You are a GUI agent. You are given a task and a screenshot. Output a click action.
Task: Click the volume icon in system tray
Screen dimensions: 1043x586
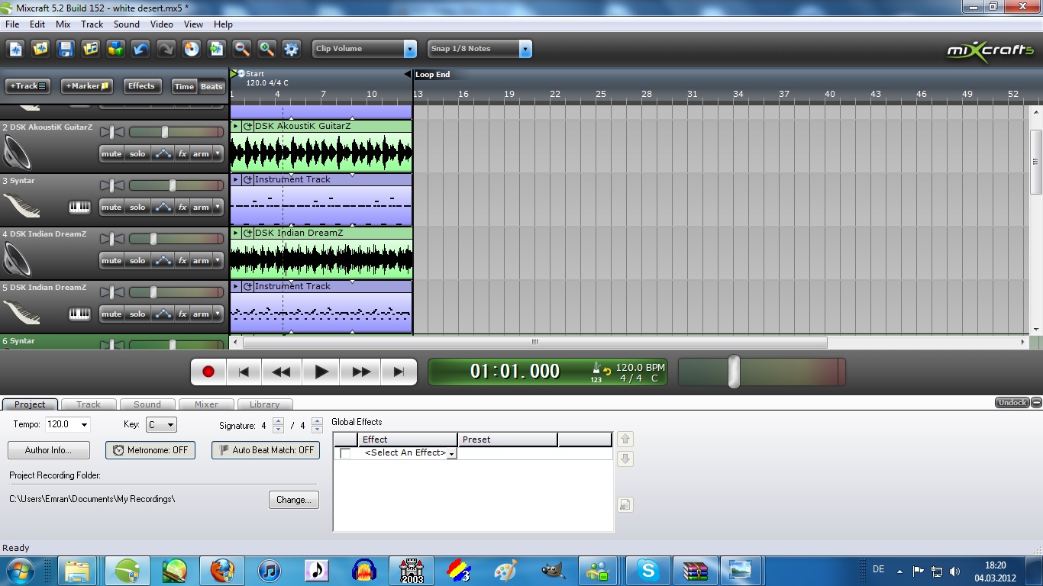tap(955, 571)
